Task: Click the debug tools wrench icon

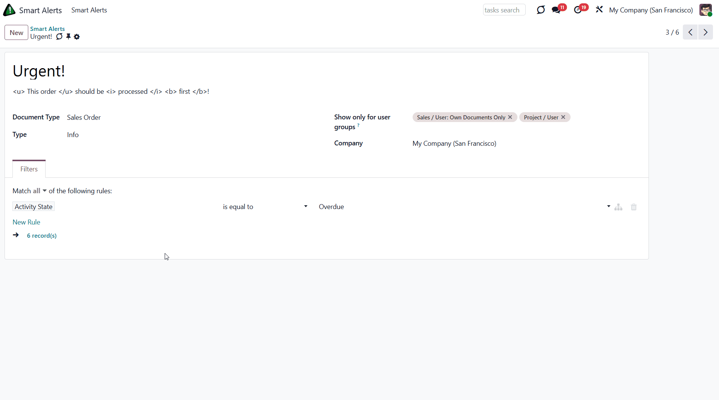Action: click(599, 10)
